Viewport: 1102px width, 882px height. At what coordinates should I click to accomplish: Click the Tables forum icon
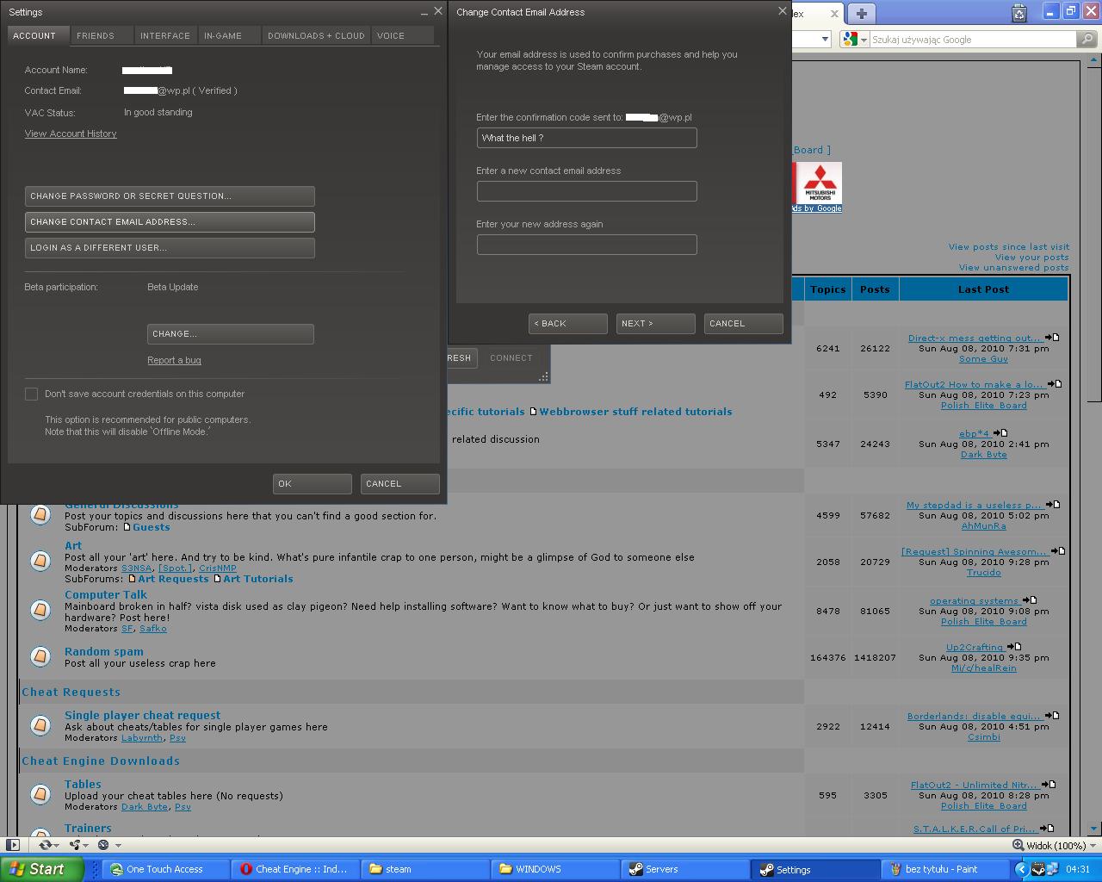pyautogui.click(x=40, y=794)
